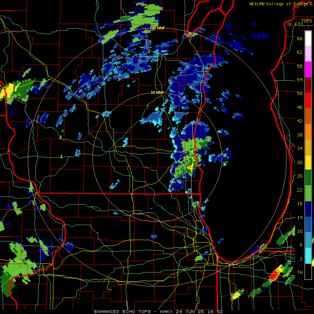314x314 pixels.
Task: Click the '2' legend value
Action: [x=301, y=259]
